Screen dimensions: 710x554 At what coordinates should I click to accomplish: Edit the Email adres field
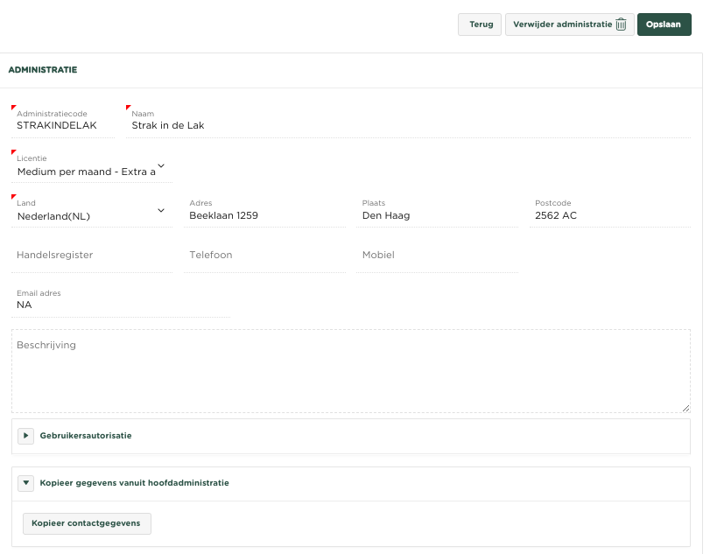(x=121, y=305)
